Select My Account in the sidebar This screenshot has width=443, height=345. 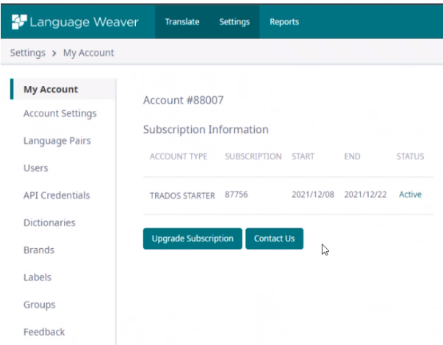click(x=63, y=90)
